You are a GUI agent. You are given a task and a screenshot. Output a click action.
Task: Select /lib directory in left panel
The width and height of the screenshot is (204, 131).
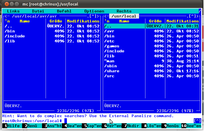coord(52,41)
